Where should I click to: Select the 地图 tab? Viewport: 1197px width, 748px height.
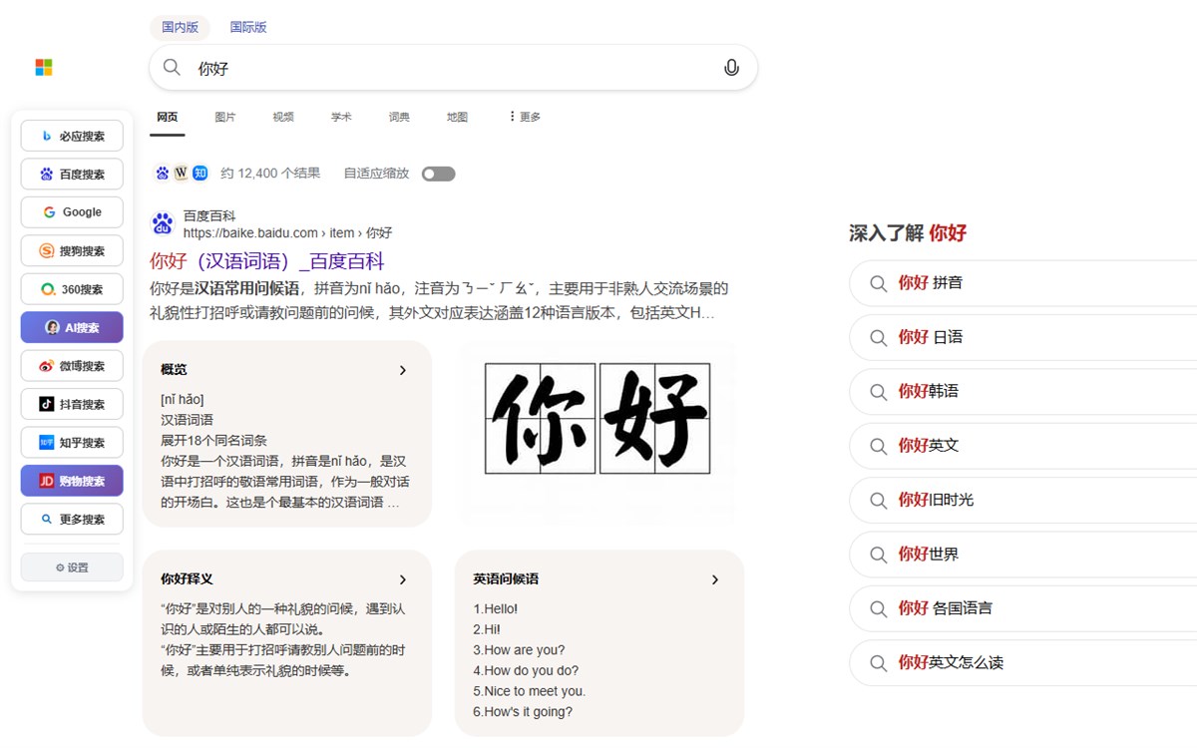[x=457, y=117]
